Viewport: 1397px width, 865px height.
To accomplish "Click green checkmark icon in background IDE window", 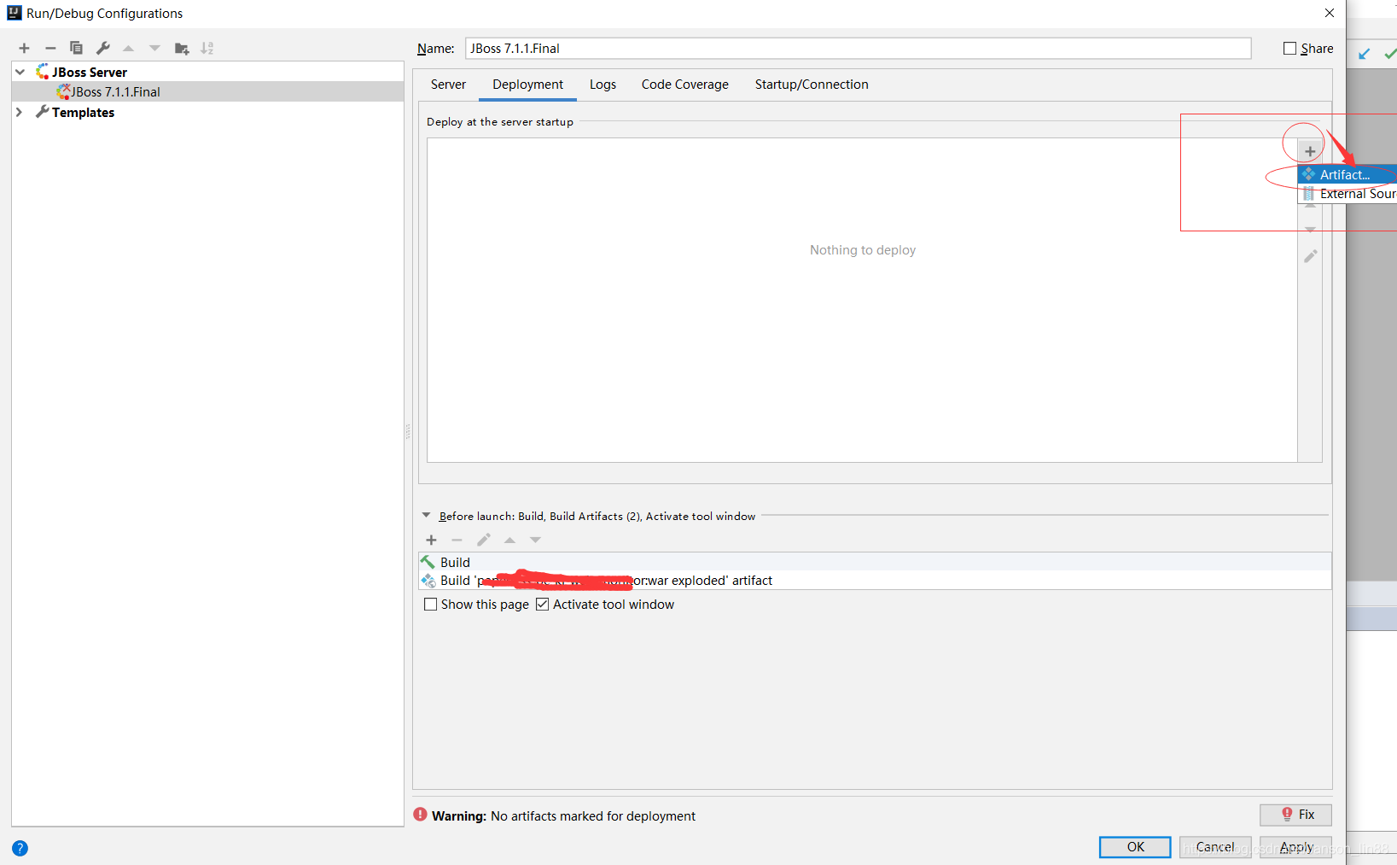I will click(1390, 54).
